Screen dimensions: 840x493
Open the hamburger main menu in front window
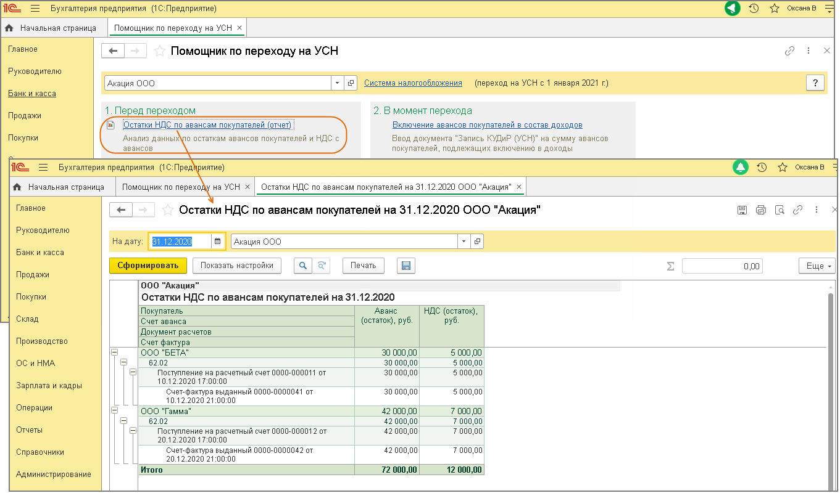(43, 167)
